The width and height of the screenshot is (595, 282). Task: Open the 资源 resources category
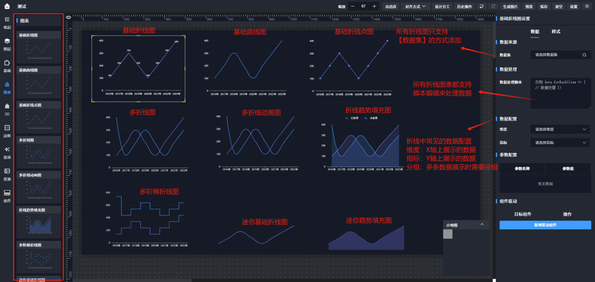pyautogui.click(x=7, y=174)
